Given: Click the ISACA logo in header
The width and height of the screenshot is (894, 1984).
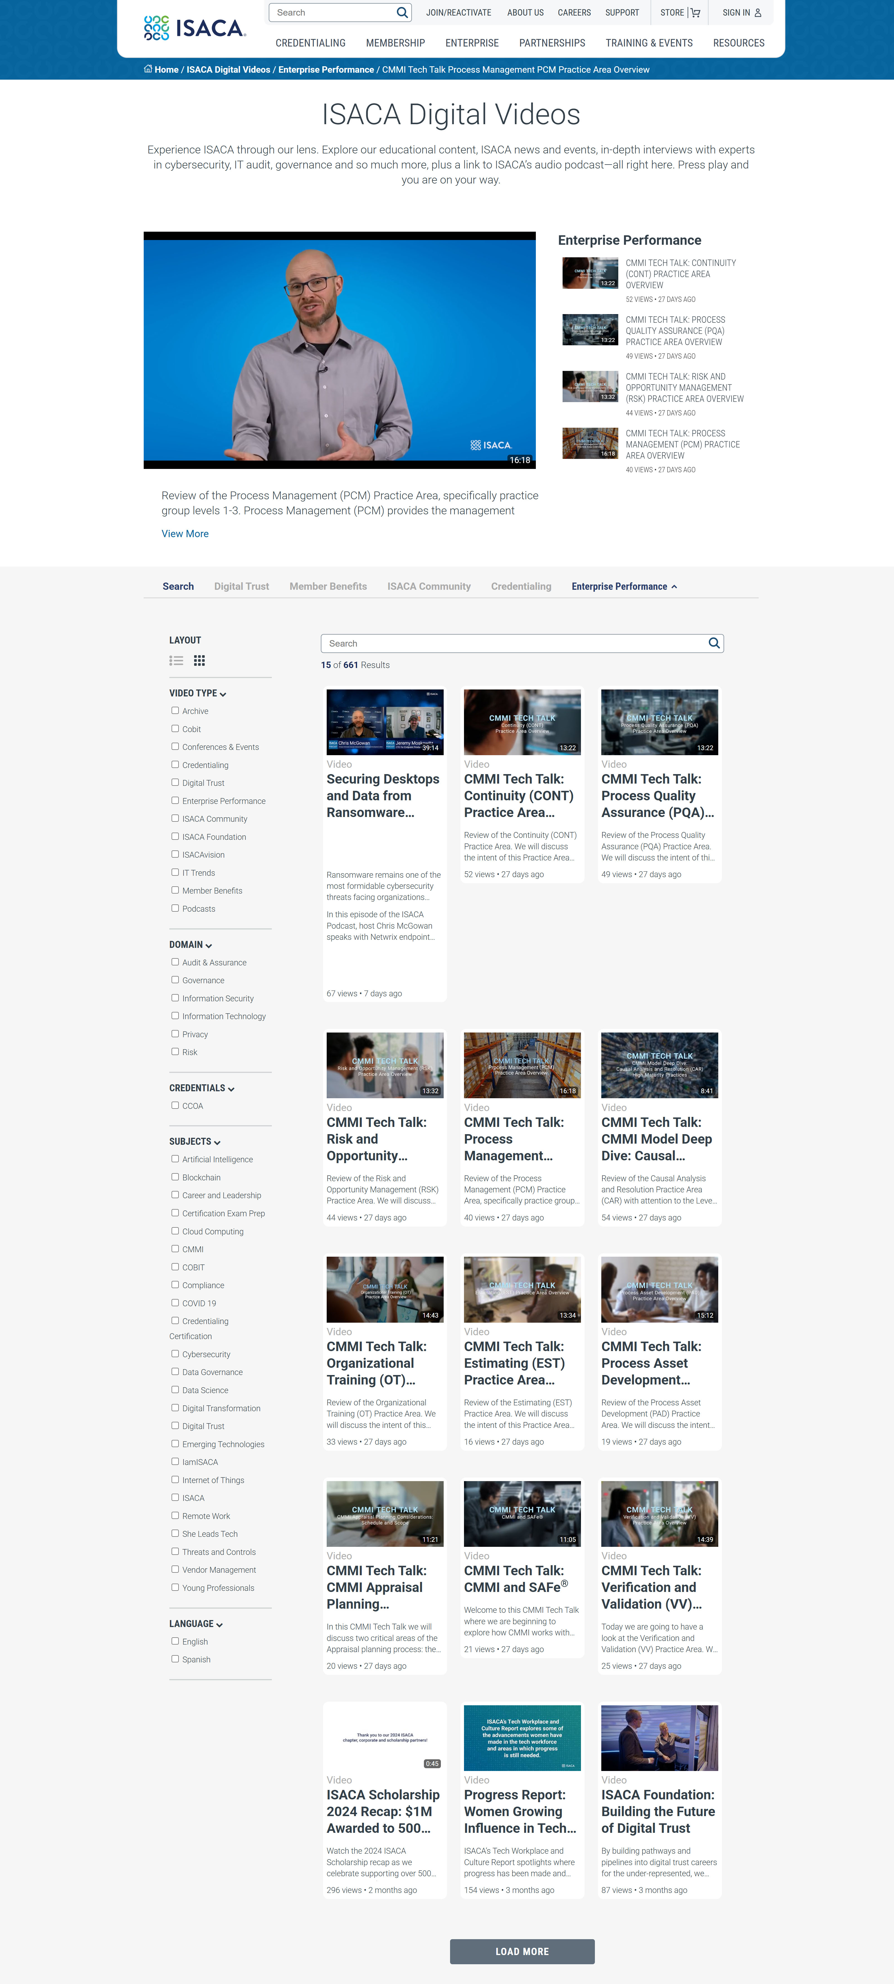Looking at the screenshot, I should point(195,28).
